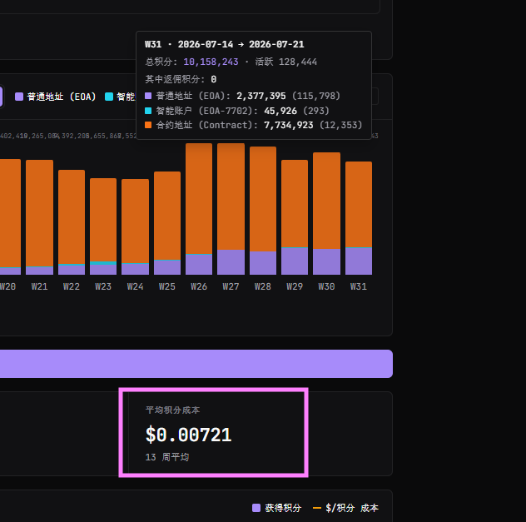Click the W28 stacked bar
The height and width of the screenshot is (522, 526).
tap(263, 211)
